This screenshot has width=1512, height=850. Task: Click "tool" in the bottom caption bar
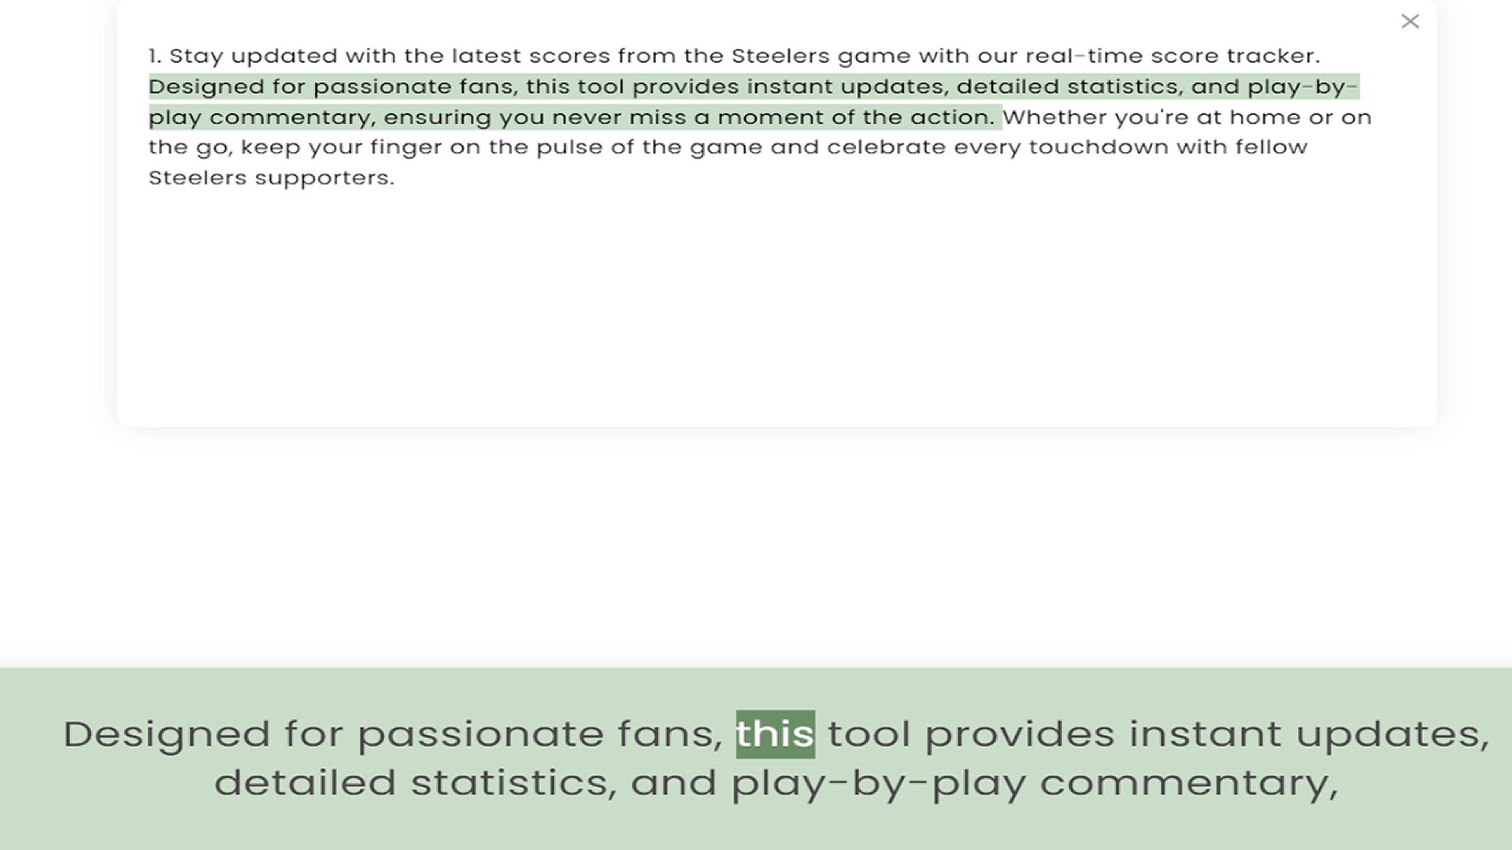(x=869, y=734)
